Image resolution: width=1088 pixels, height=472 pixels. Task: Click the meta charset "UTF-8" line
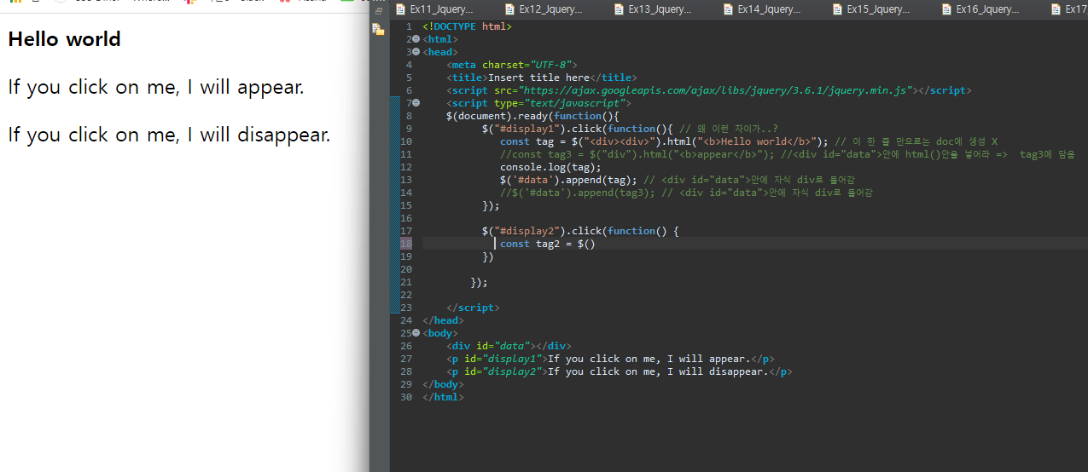(512, 65)
